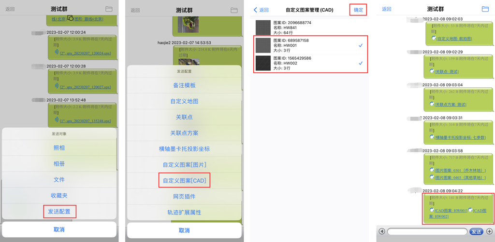The image size is (495, 242).
Task: Tap the icon beside the 自定义地图: 航拍图 attachment
Action: pyautogui.click(x=433, y=38)
